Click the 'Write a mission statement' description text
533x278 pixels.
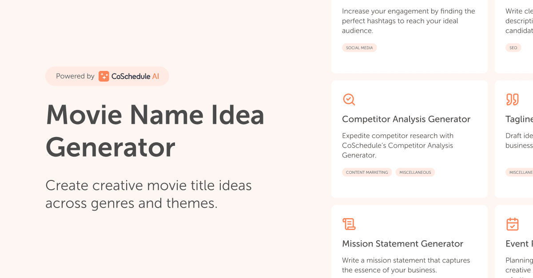tap(406, 265)
